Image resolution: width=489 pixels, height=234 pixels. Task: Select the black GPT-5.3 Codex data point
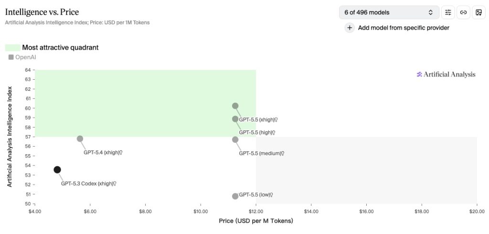57,170
